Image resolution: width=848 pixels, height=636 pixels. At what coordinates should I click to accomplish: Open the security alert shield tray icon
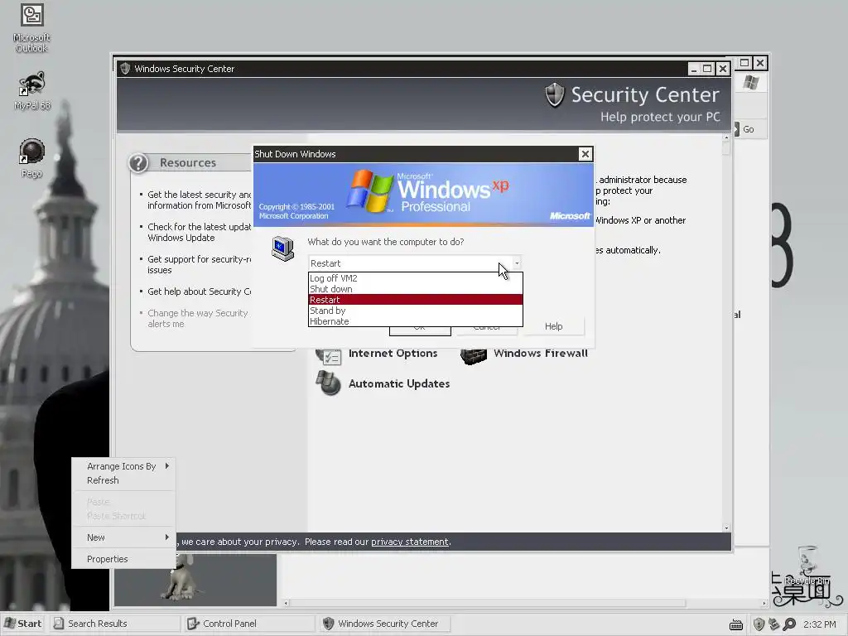click(x=759, y=624)
